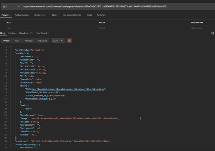The width and height of the screenshot is (215, 151).
Task: Open the Pre-request Script tab
Action: point(72,15)
